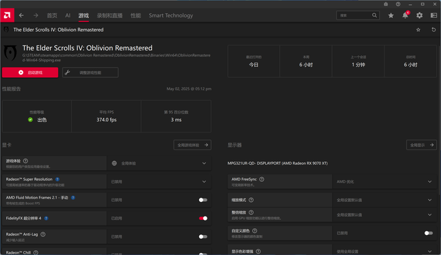
Task: Expand Radeon Super Resolution dropdown
Action: tap(159, 182)
